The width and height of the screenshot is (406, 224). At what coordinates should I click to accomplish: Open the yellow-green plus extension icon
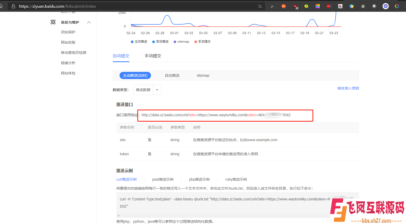click(x=306, y=6)
